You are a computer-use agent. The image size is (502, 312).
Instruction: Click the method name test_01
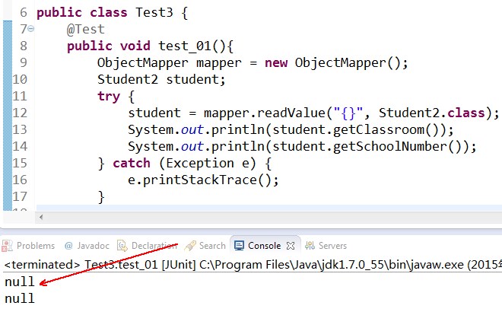[185, 46]
